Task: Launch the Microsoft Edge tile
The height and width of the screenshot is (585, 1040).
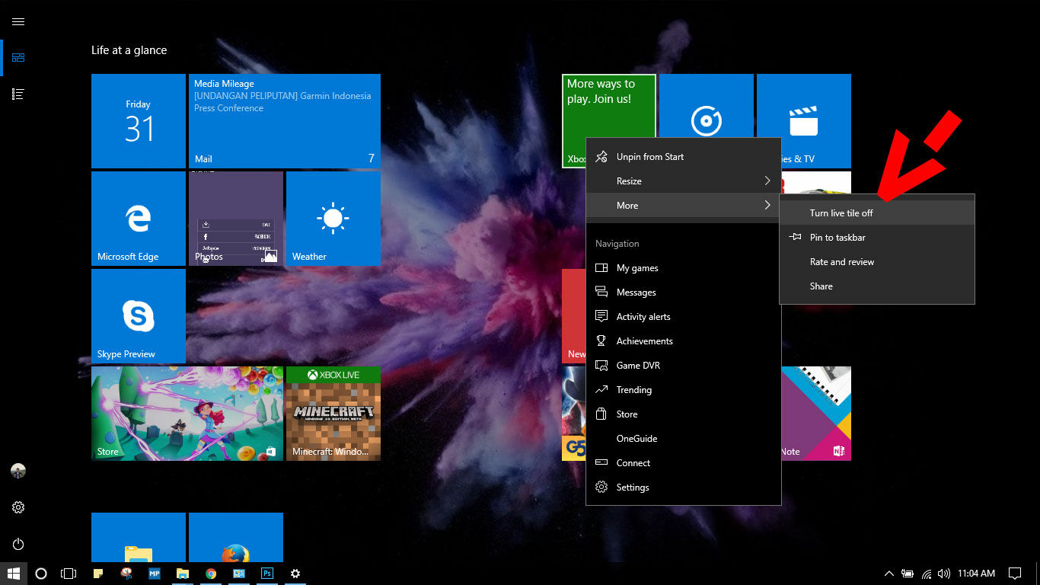Action: click(x=139, y=219)
